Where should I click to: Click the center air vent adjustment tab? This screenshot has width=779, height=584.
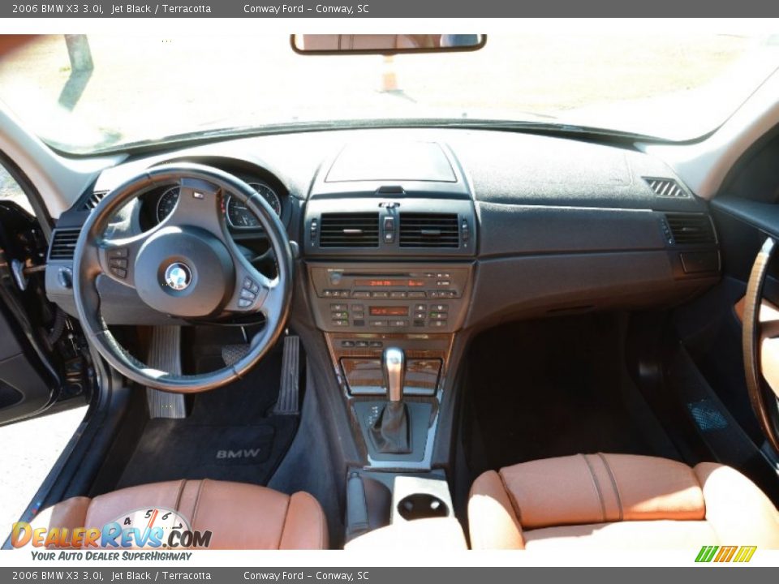point(351,231)
